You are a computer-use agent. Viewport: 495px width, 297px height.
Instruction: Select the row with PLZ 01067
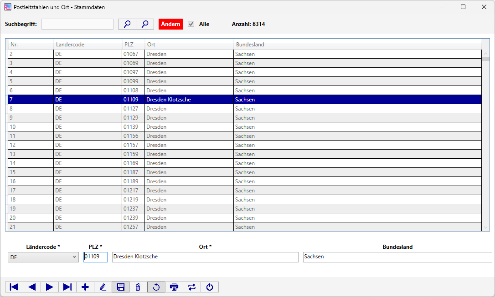click(x=245, y=54)
